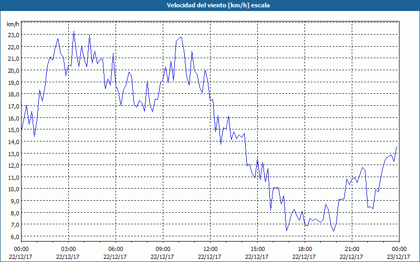The image size is (420, 262).
Task: Click the '8,0' y-axis label
Action: 15,213
